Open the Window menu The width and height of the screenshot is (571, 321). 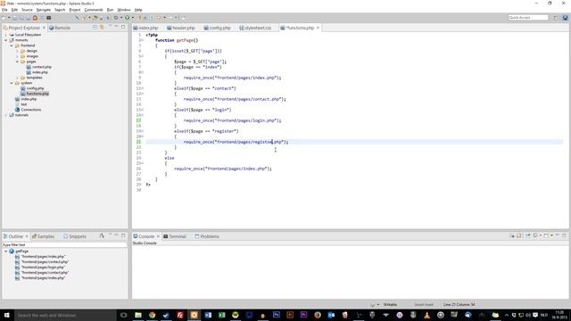pos(124,10)
